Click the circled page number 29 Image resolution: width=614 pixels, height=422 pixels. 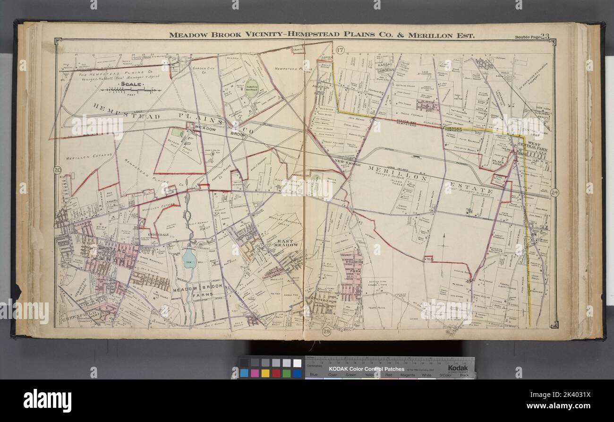coord(326,332)
